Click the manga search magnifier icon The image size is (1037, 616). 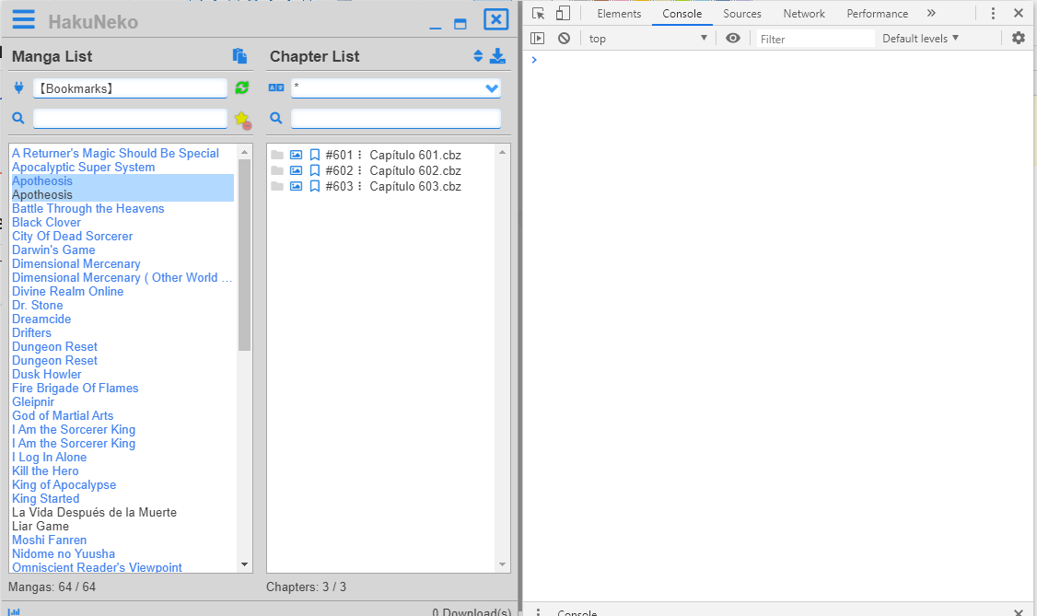(18, 118)
